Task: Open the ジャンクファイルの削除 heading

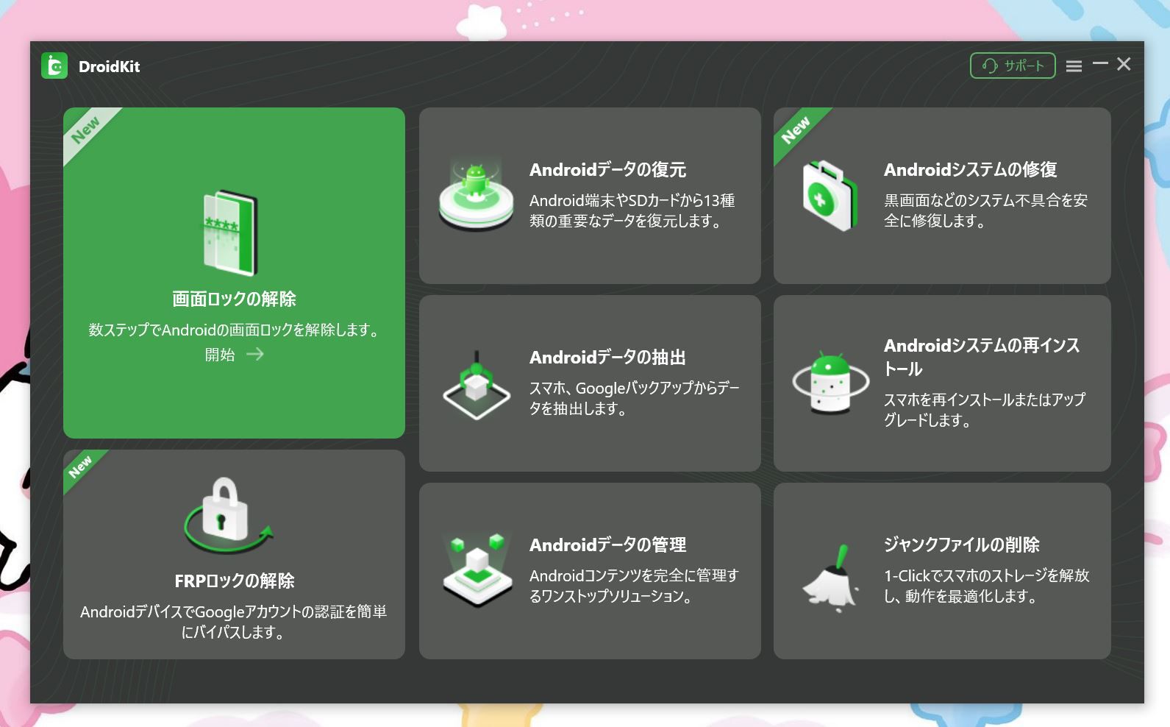Action: [961, 545]
